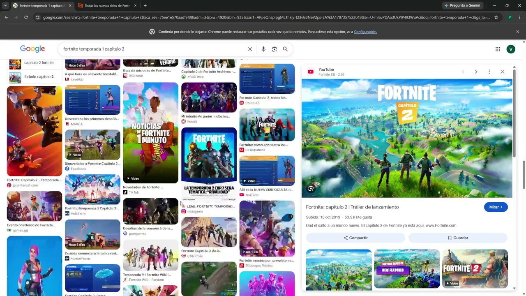Clear the Google search box text
Image resolution: width=526 pixels, height=296 pixels.
[x=250, y=49]
